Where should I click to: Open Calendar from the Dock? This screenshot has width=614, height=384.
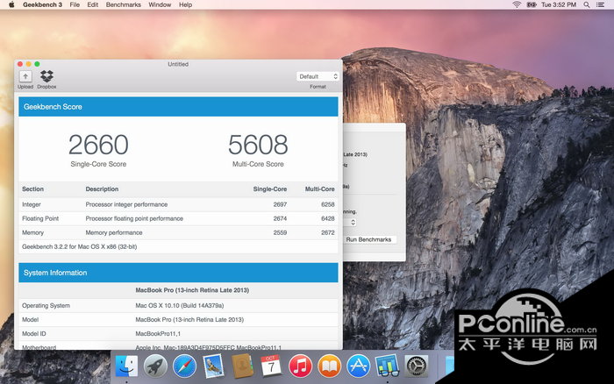(x=270, y=366)
